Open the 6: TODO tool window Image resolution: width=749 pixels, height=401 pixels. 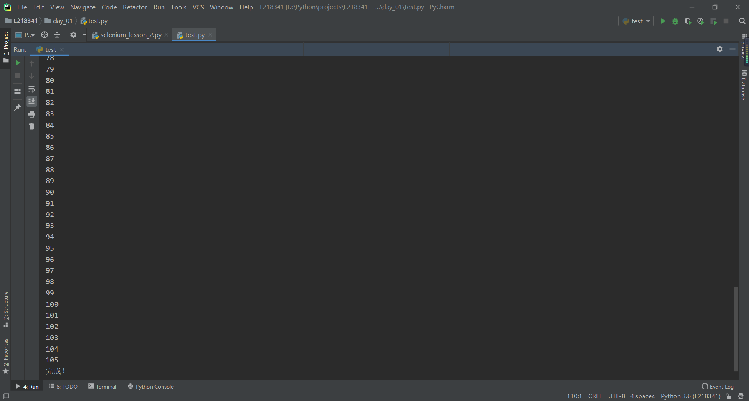pyautogui.click(x=63, y=387)
